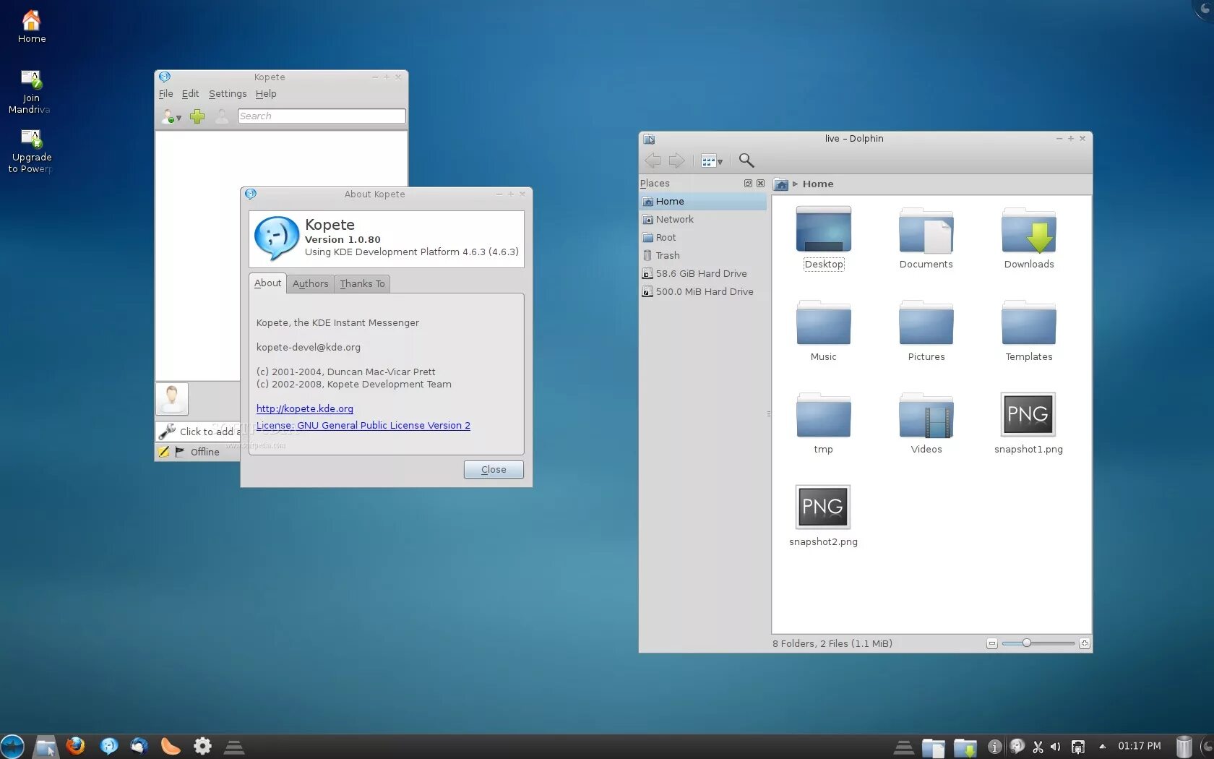Screen dimensions: 1214x759
Task: Launch Firefox from the taskbar
Action: tap(75, 746)
